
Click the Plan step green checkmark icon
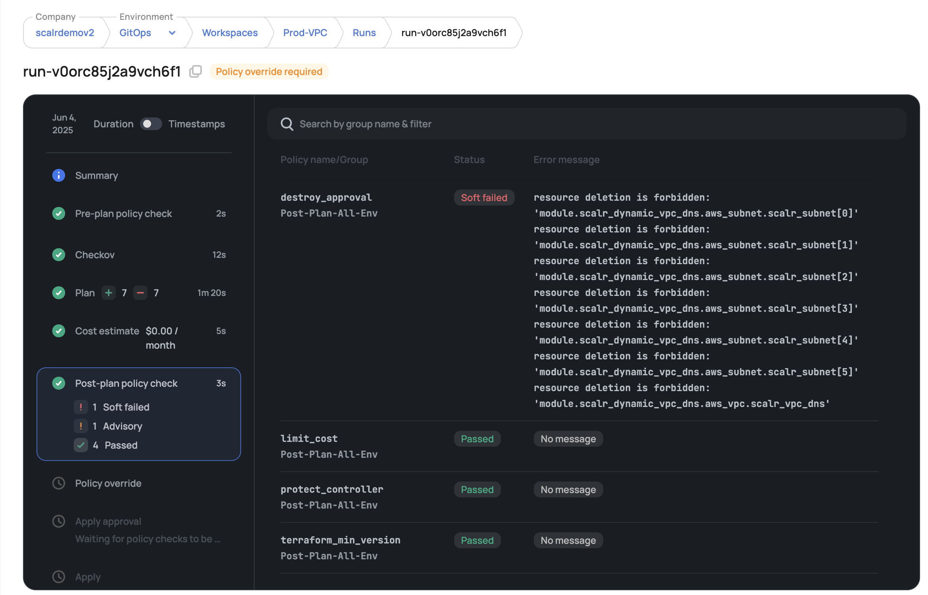(59, 293)
